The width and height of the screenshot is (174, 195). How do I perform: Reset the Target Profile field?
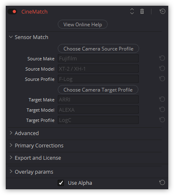[x=162, y=120]
